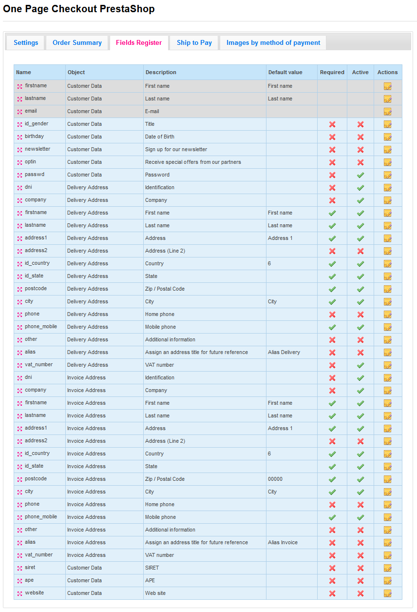Click the Actions column header

pos(388,72)
